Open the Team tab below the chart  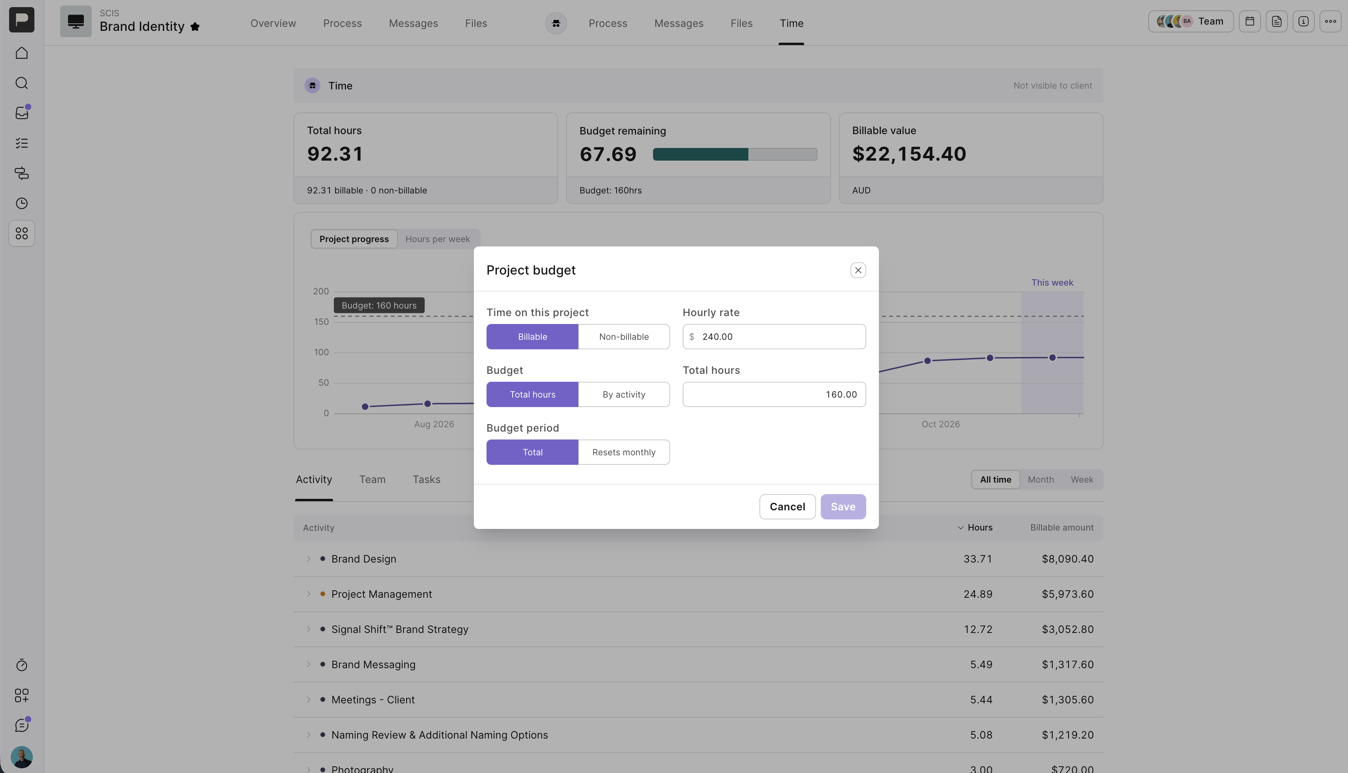click(x=373, y=480)
